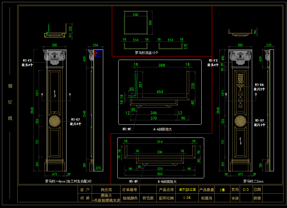Viewport: 287px width, 208px height.
Task: Click the carved capital atop left column
Action: tap(54, 57)
